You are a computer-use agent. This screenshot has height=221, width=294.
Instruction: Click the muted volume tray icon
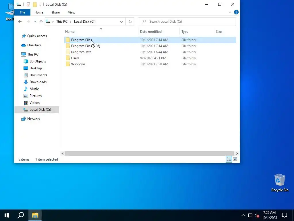[257, 215]
